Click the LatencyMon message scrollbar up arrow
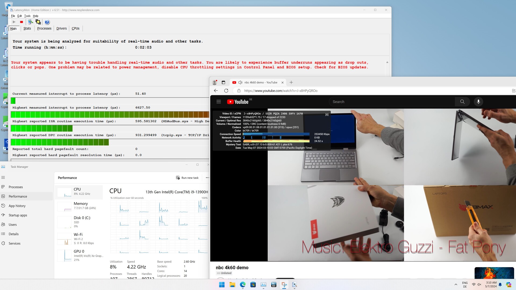Viewport: 516px width, 290px height. (x=387, y=62)
